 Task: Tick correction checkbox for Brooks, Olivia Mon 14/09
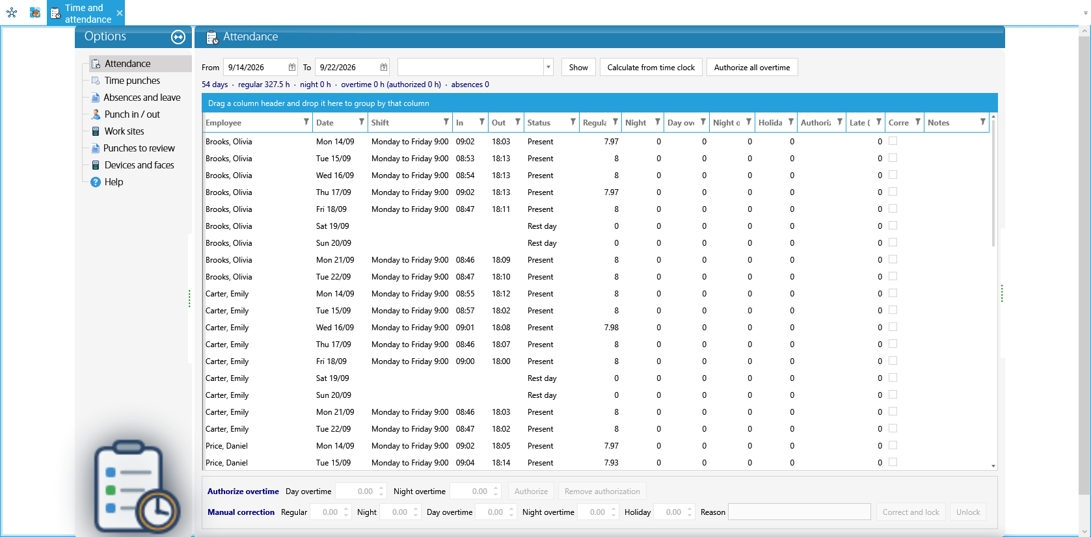893,141
